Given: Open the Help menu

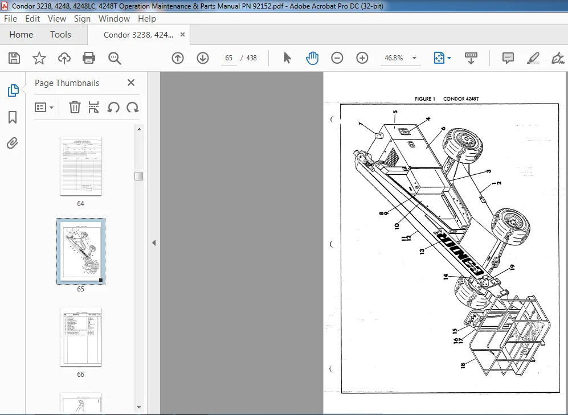Looking at the screenshot, I should [x=147, y=18].
